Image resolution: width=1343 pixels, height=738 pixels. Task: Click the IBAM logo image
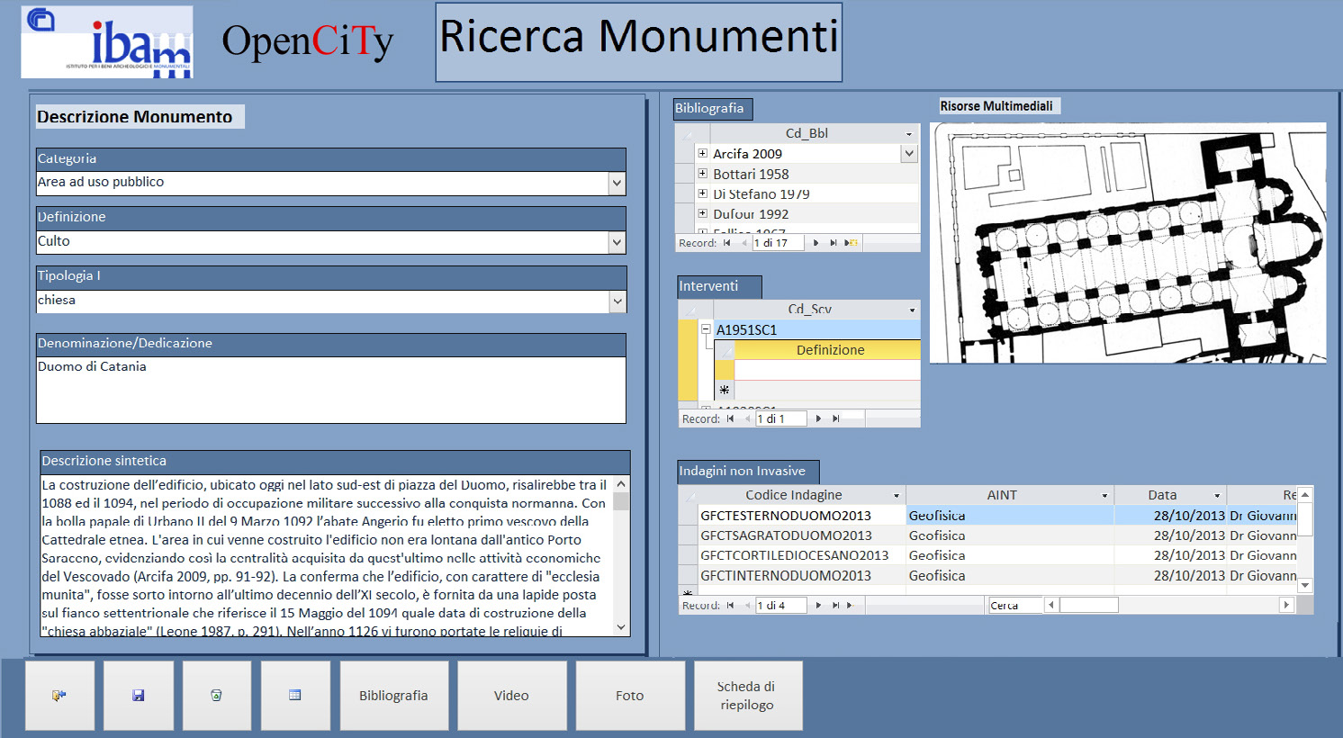pyautogui.click(x=107, y=42)
